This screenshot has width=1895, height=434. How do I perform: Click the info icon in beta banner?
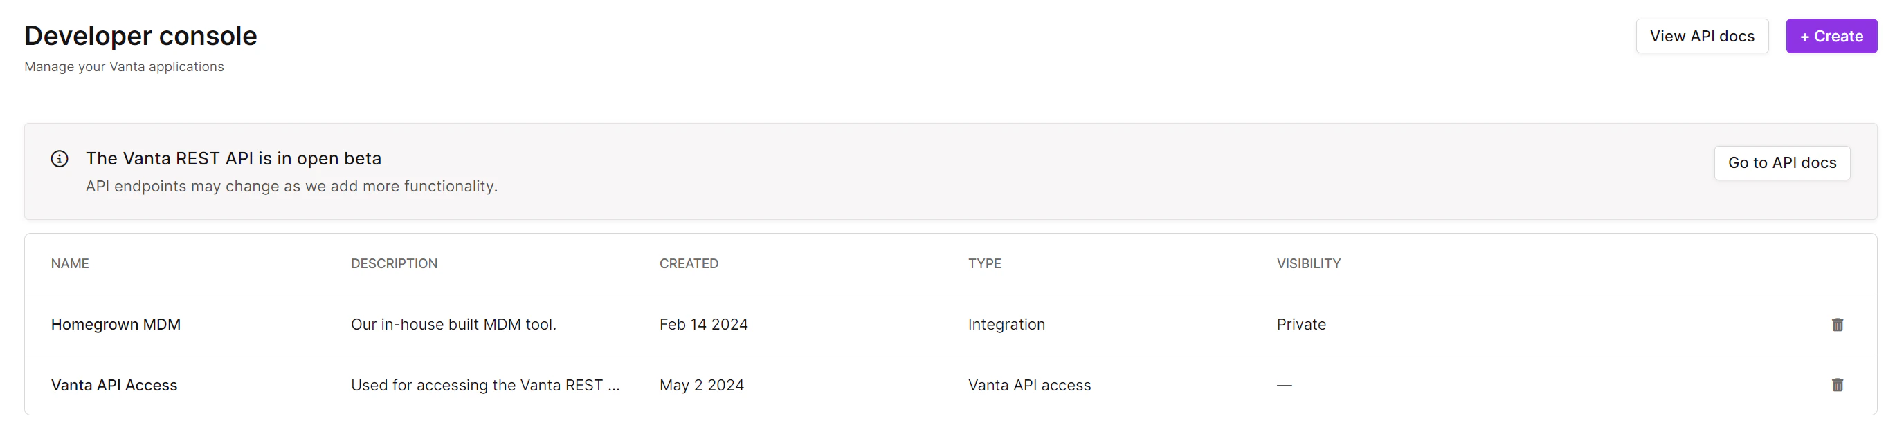pos(60,159)
